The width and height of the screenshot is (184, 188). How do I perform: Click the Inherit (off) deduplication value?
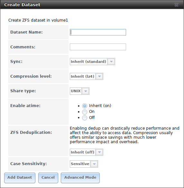(83, 152)
